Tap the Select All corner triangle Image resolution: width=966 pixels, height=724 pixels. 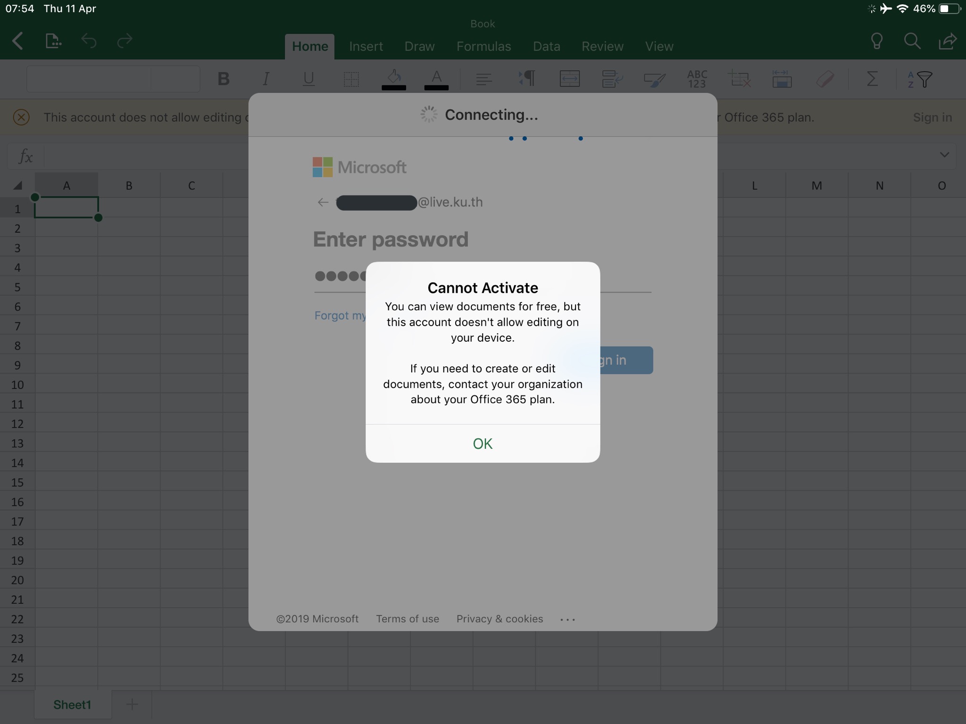point(17,185)
